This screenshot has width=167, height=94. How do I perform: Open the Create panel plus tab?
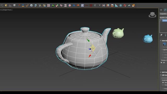pos(161,10)
